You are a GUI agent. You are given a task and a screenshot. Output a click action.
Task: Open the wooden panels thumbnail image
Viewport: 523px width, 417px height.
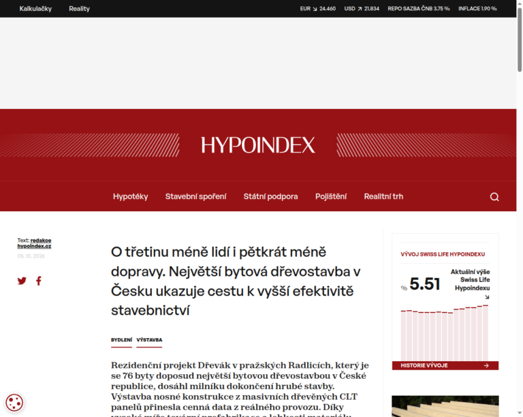pyautogui.click(x=445, y=406)
